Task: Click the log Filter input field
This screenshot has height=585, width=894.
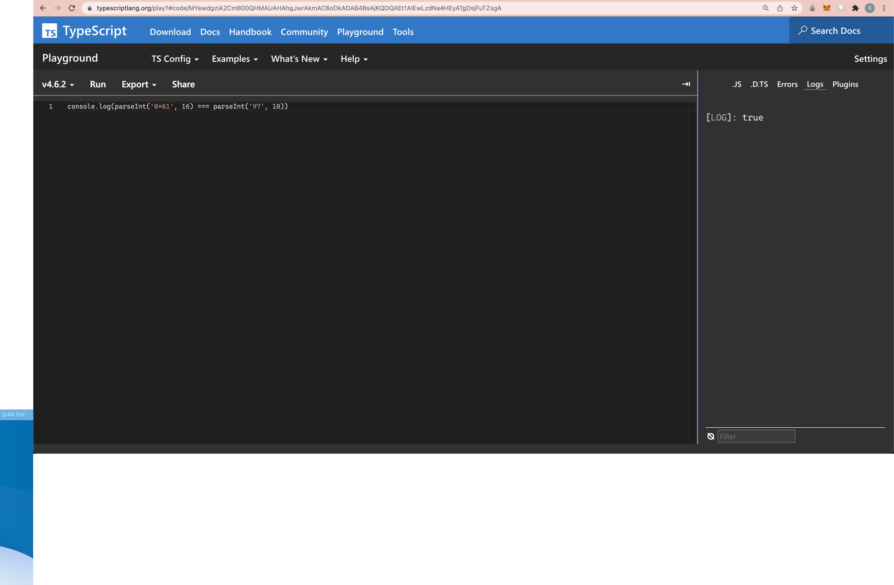Action: coord(756,436)
